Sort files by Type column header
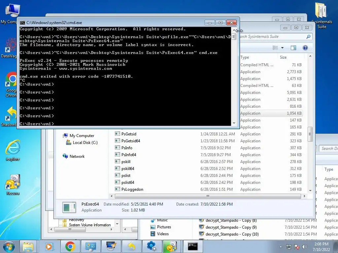The height and width of the screenshot is (253, 338). click(x=259, y=57)
